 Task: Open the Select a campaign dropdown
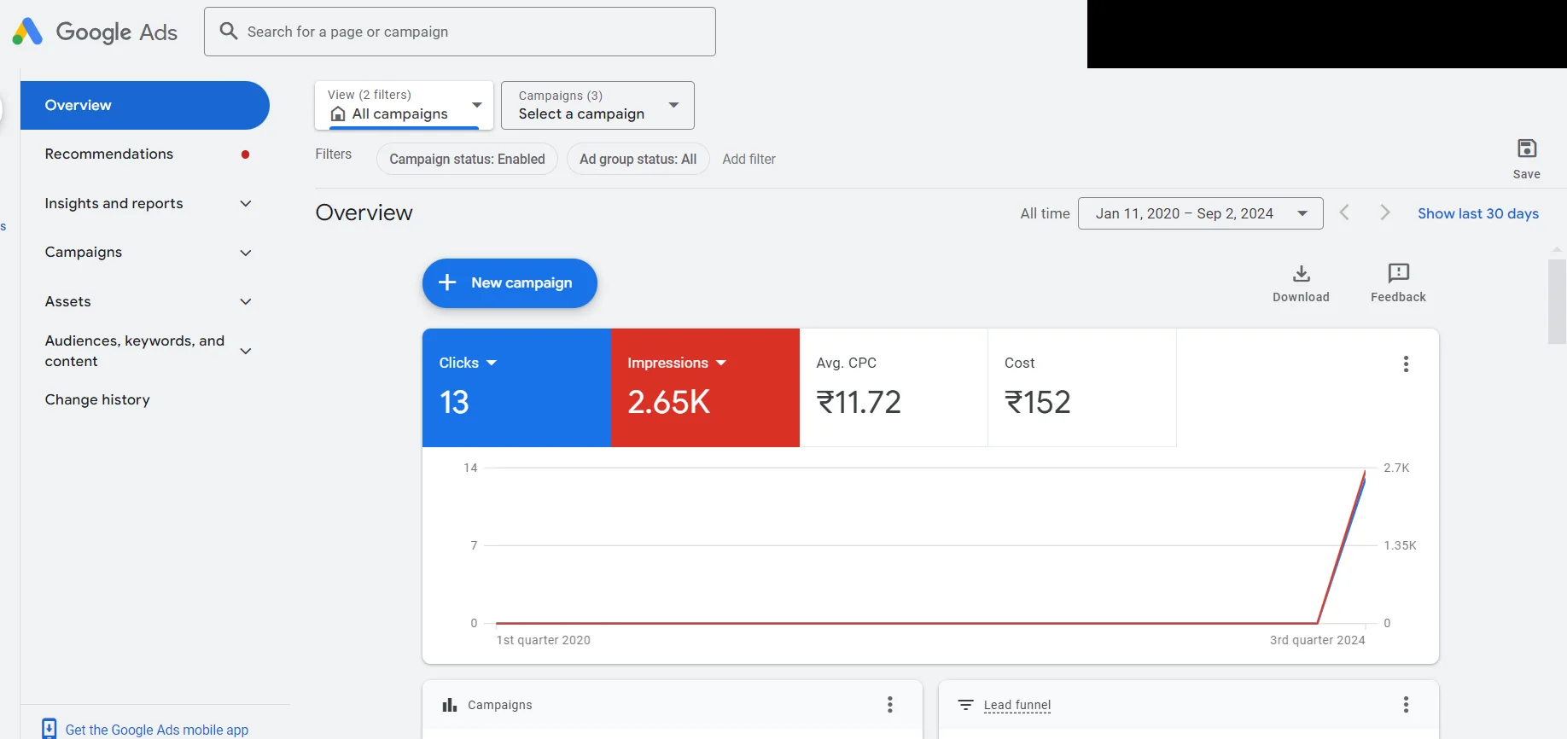(x=597, y=105)
